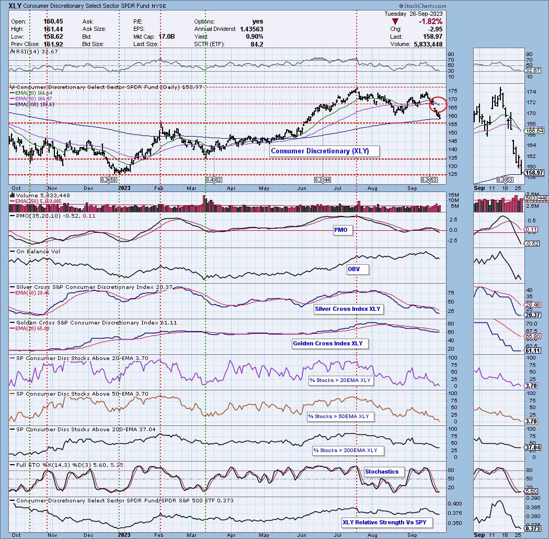Click the date Tuesday 26-Sep-2023
This screenshot has height=539, width=549.
tap(413, 14)
